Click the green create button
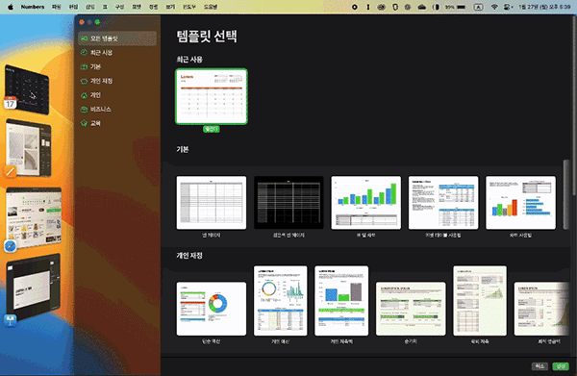The height and width of the screenshot is (376, 577). pos(561,366)
